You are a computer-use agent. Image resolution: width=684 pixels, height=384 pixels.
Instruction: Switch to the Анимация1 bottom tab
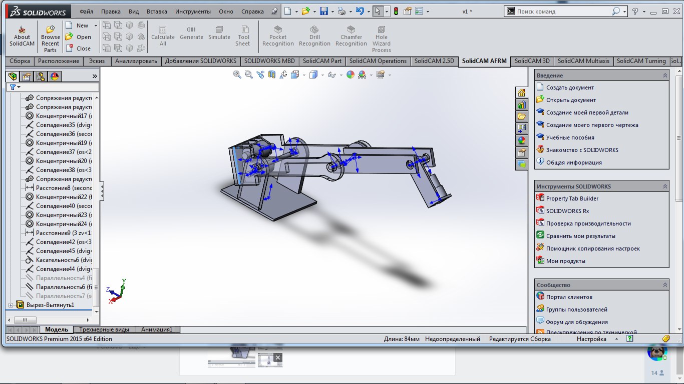coord(157,329)
